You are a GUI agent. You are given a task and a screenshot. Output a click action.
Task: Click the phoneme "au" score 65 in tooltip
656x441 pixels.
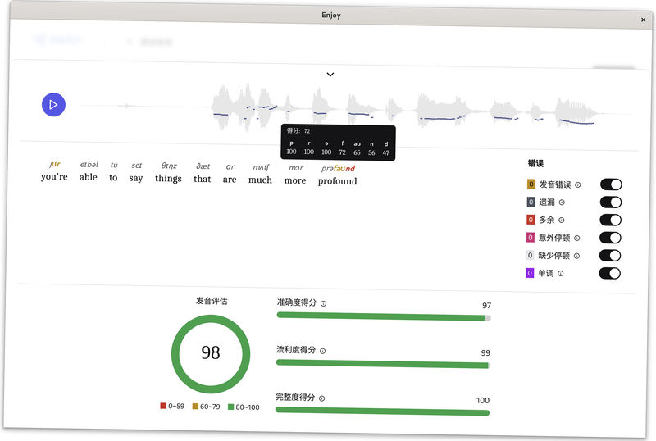tap(357, 152)
